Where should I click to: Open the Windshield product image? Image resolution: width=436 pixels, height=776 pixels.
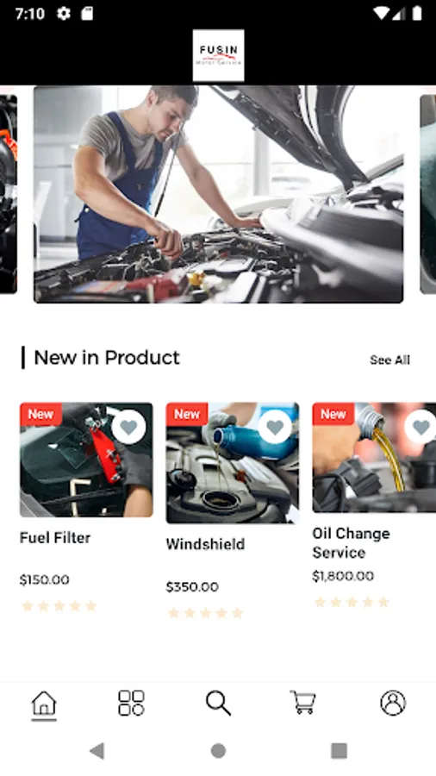pyautogui.click(x=233, y=463)
